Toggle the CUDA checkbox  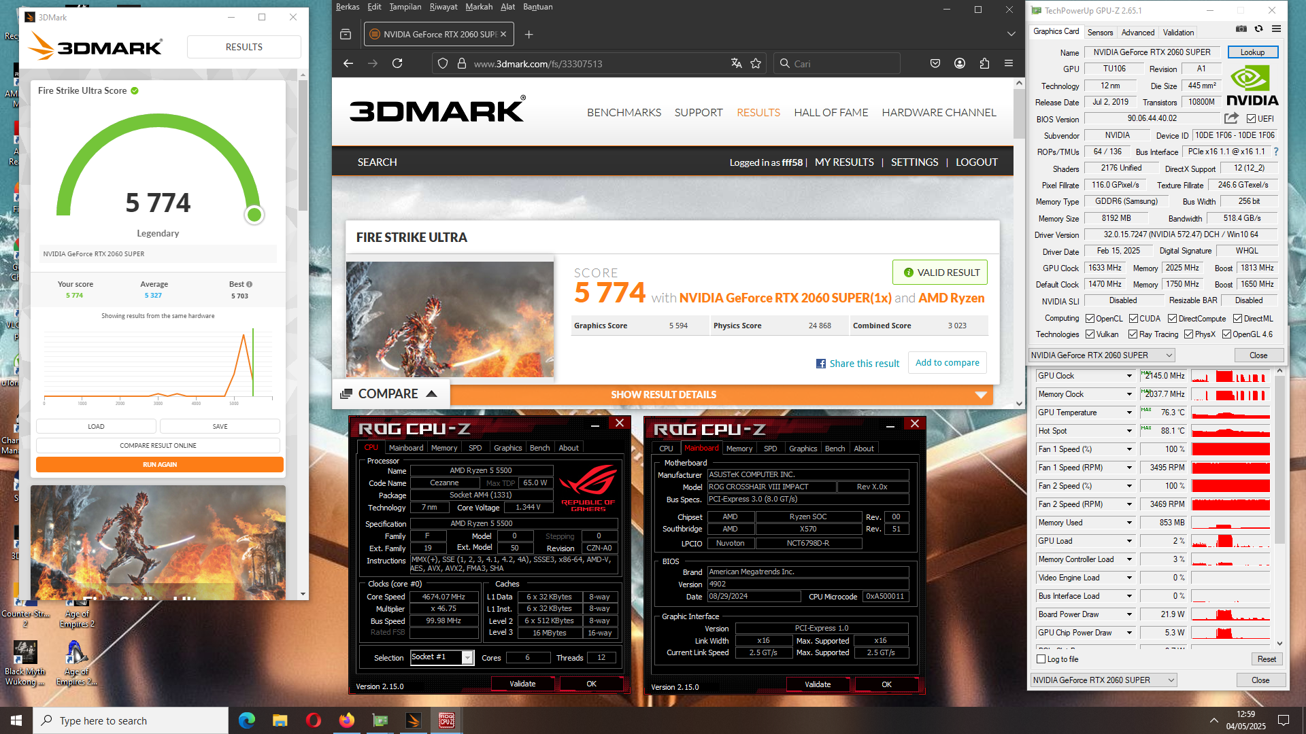pyautogui.click(x=1133, y=319)
